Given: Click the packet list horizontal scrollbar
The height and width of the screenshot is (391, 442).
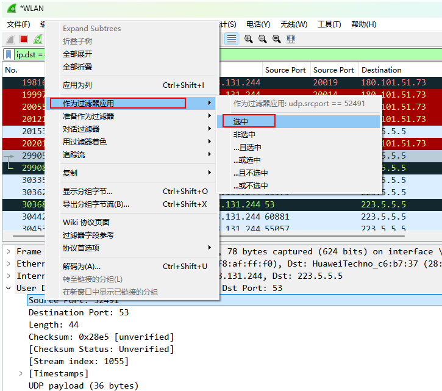Looking at the screenshot, I should tap(209, 236).
